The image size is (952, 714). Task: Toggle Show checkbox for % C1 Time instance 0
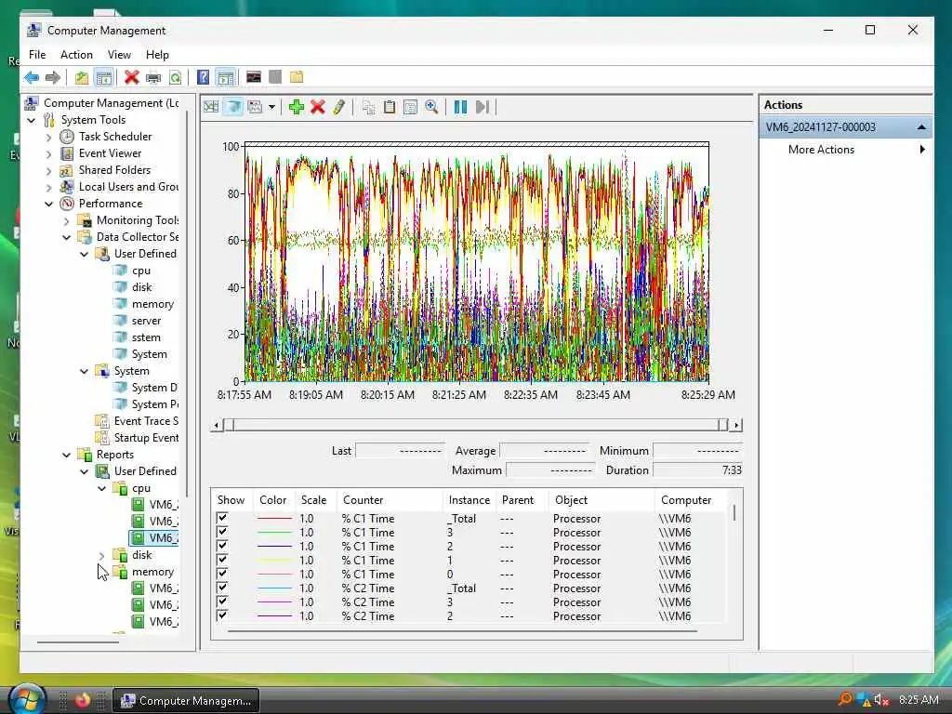(222, 574)
